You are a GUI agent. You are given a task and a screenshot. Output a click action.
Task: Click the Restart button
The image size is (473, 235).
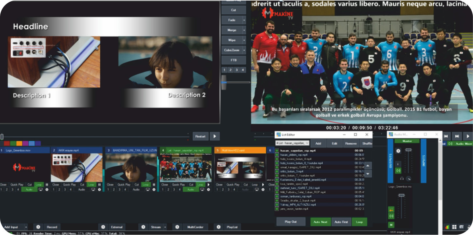click(x=201, y=136)
